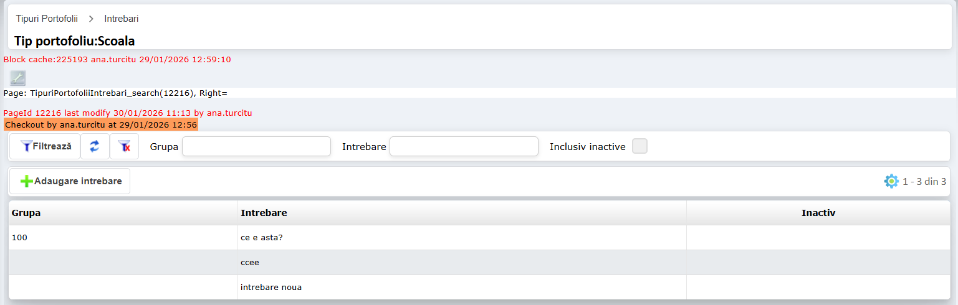
Task: Open the "ce e asta?" row
Action: 262,238
